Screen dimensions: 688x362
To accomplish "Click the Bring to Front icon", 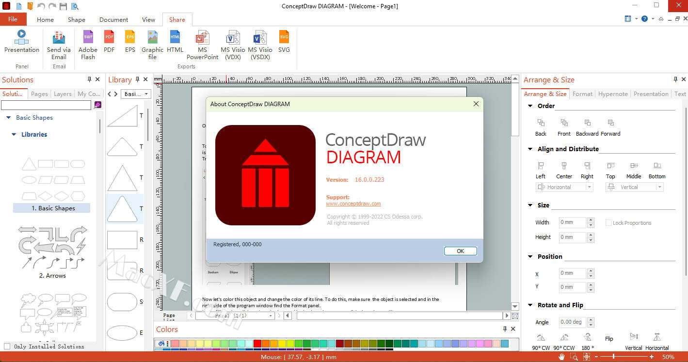I will point(564,123).
